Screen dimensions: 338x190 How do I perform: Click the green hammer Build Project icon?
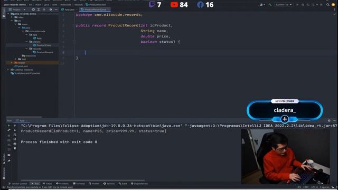coord(270,5)
